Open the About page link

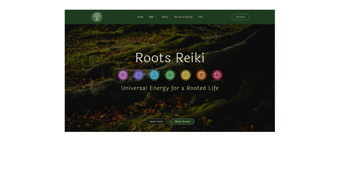click(x=165, y=17)
